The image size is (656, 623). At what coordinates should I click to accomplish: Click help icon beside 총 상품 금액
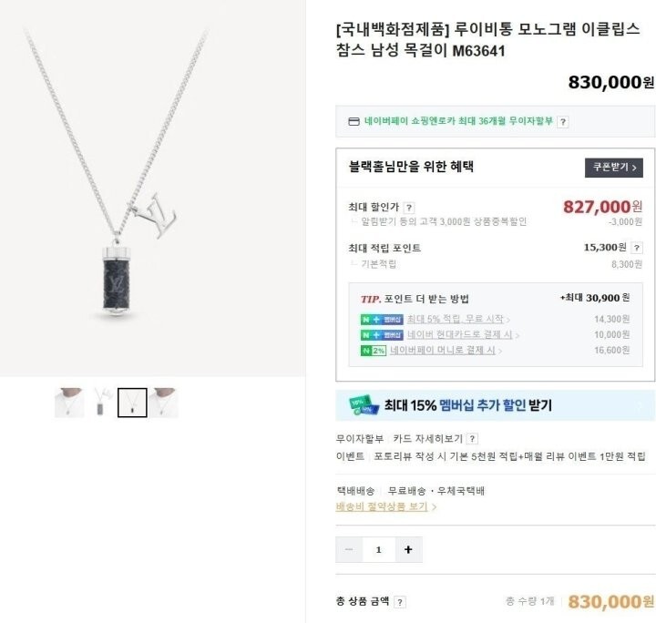tap(400, 602)
